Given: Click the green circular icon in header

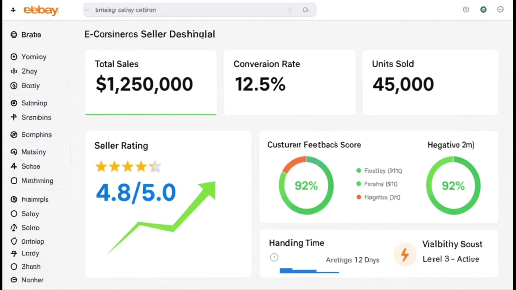Looking at the screenshot, I should tap(483, 10).
